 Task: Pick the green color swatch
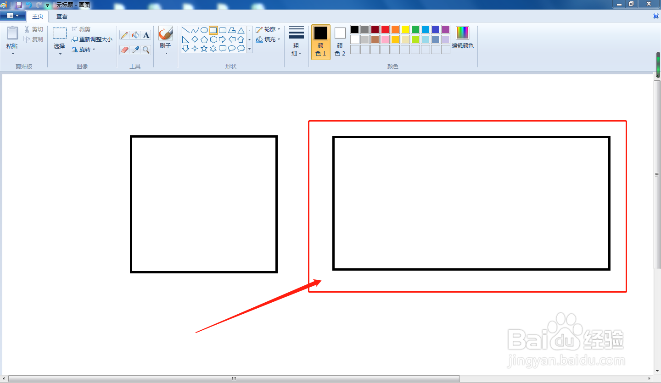(x=415, y=29)
